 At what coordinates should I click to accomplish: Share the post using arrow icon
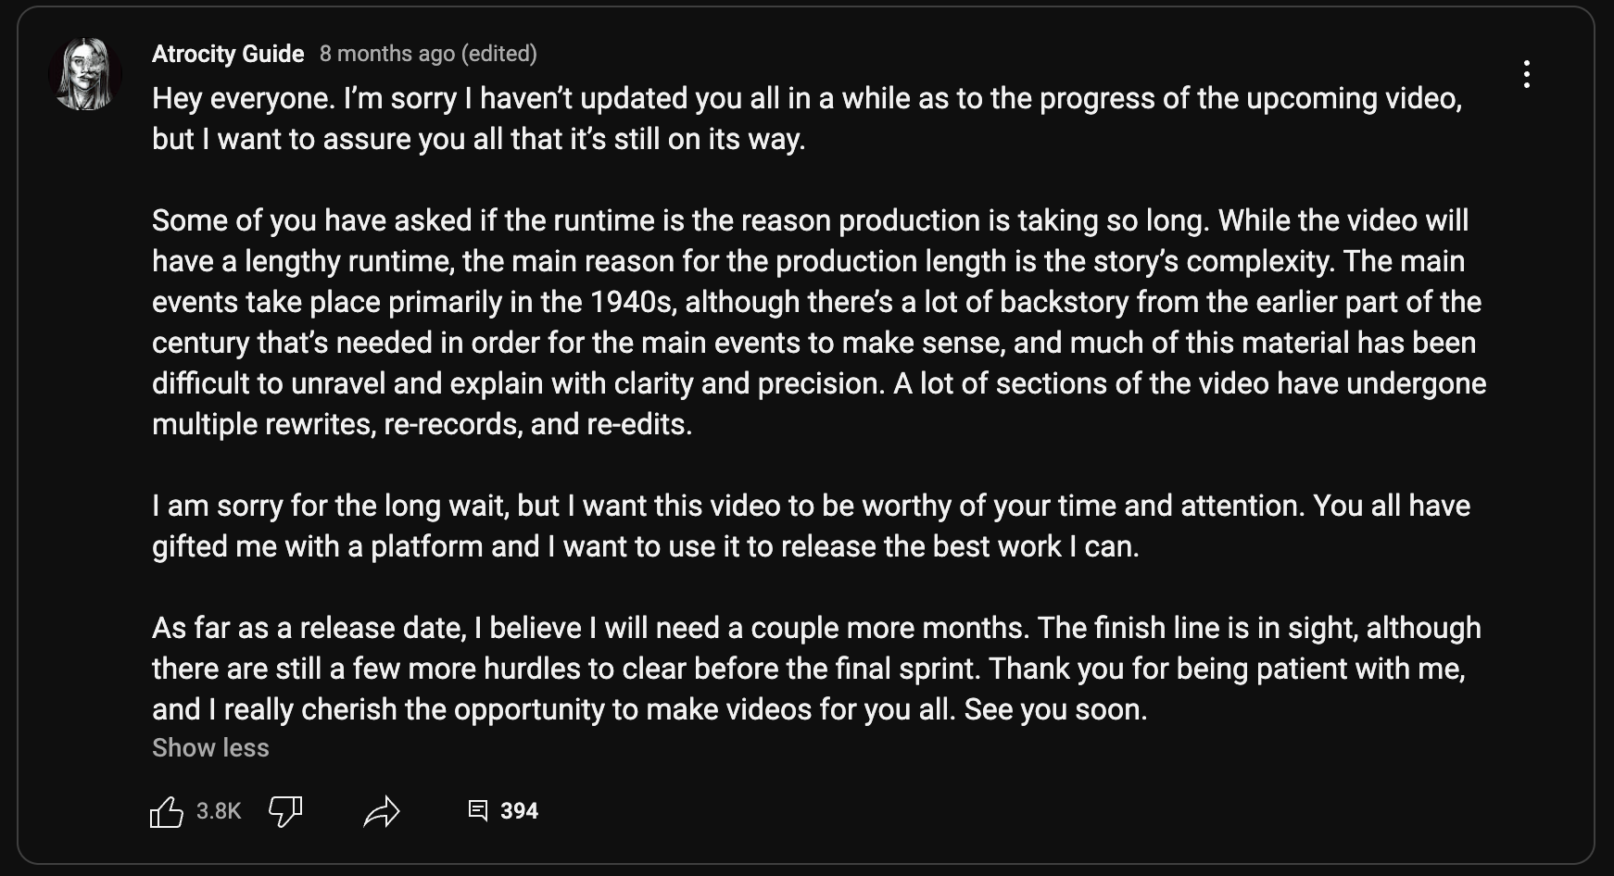382,812
